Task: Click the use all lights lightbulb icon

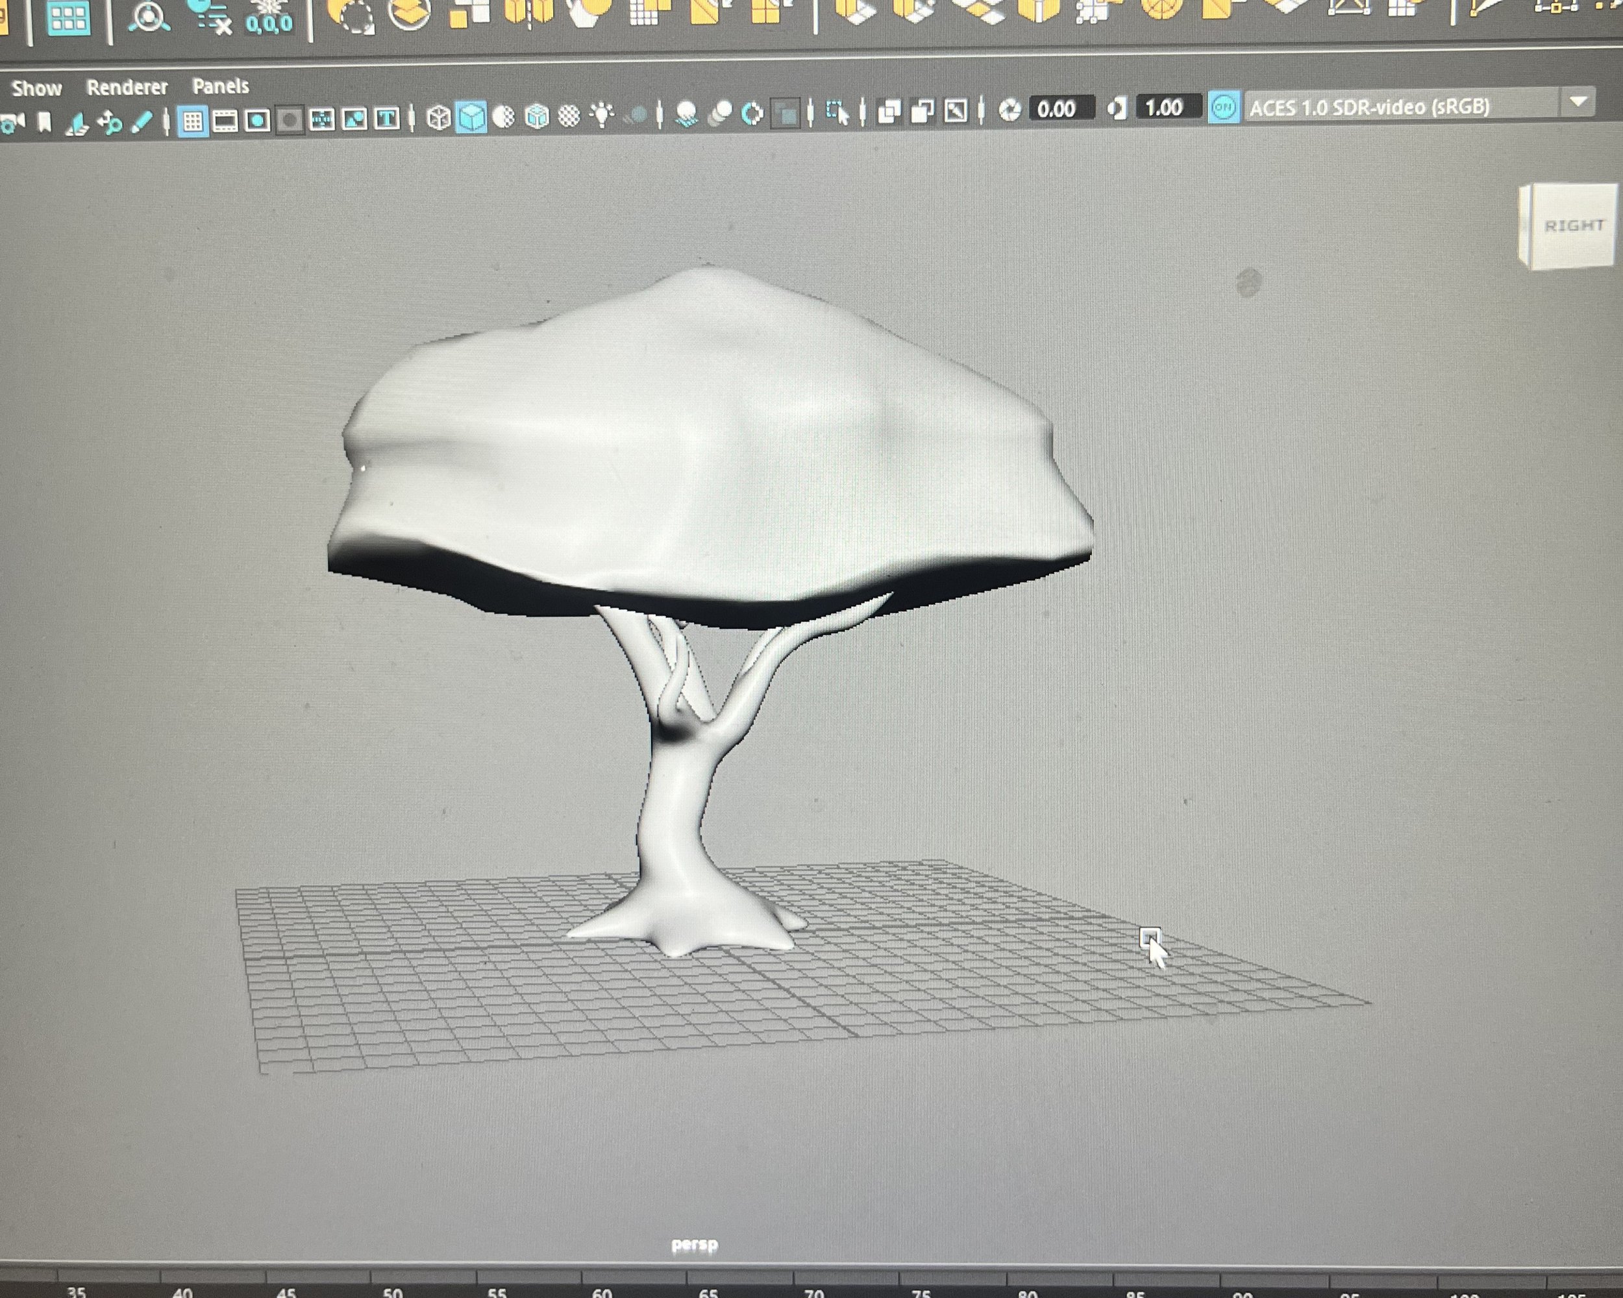Action: click(601, 115)
